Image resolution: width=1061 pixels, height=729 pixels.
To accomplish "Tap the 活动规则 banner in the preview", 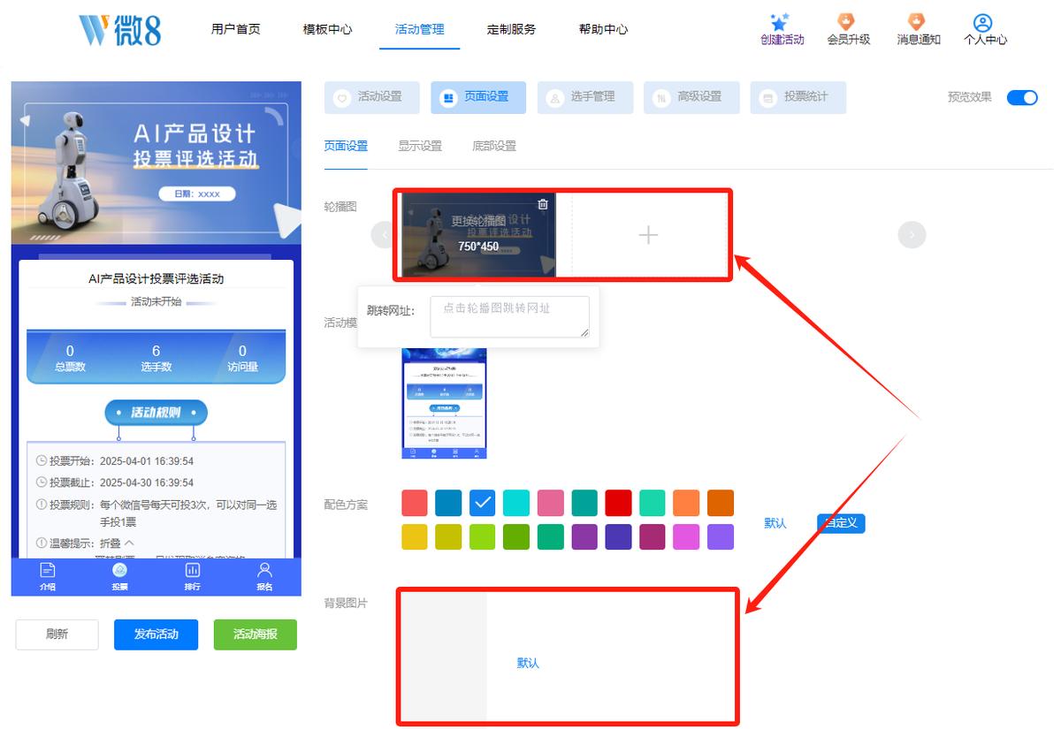I will 156,413.
